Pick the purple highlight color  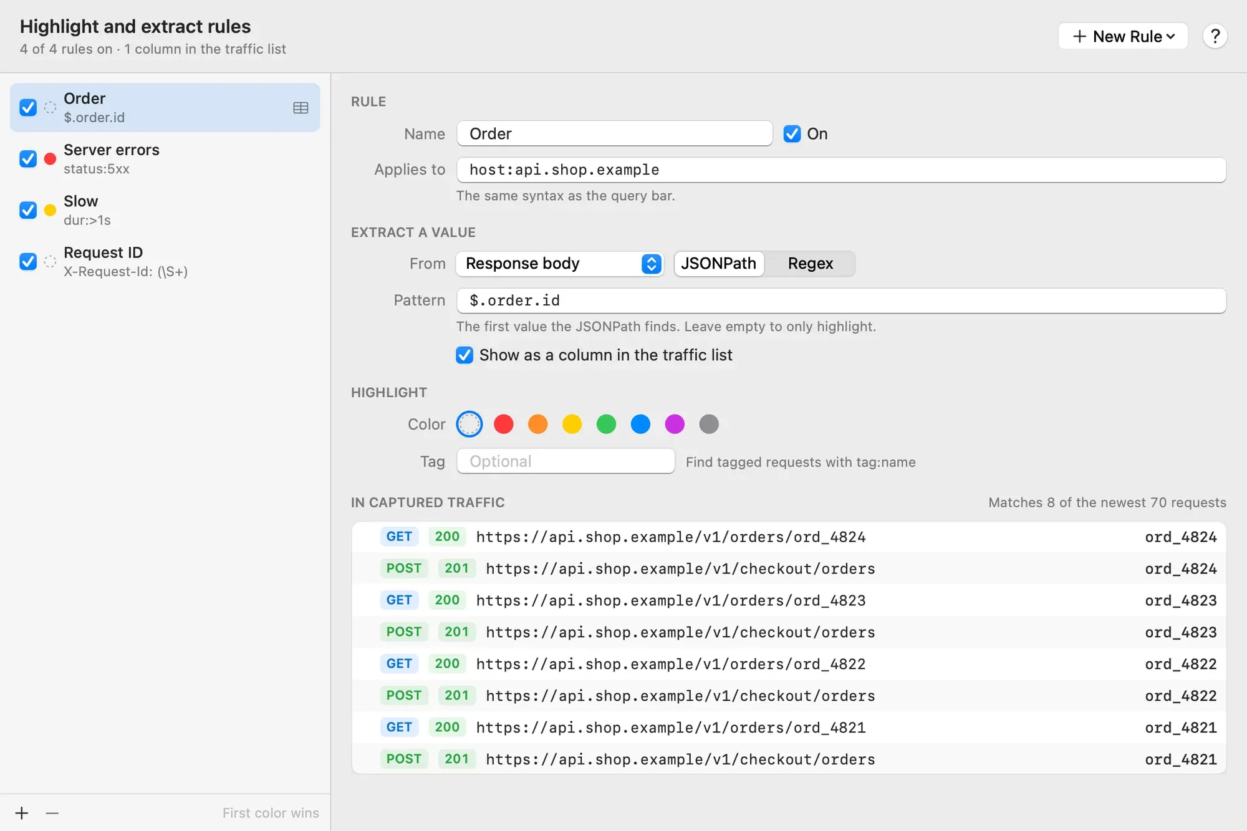point(675,424)
